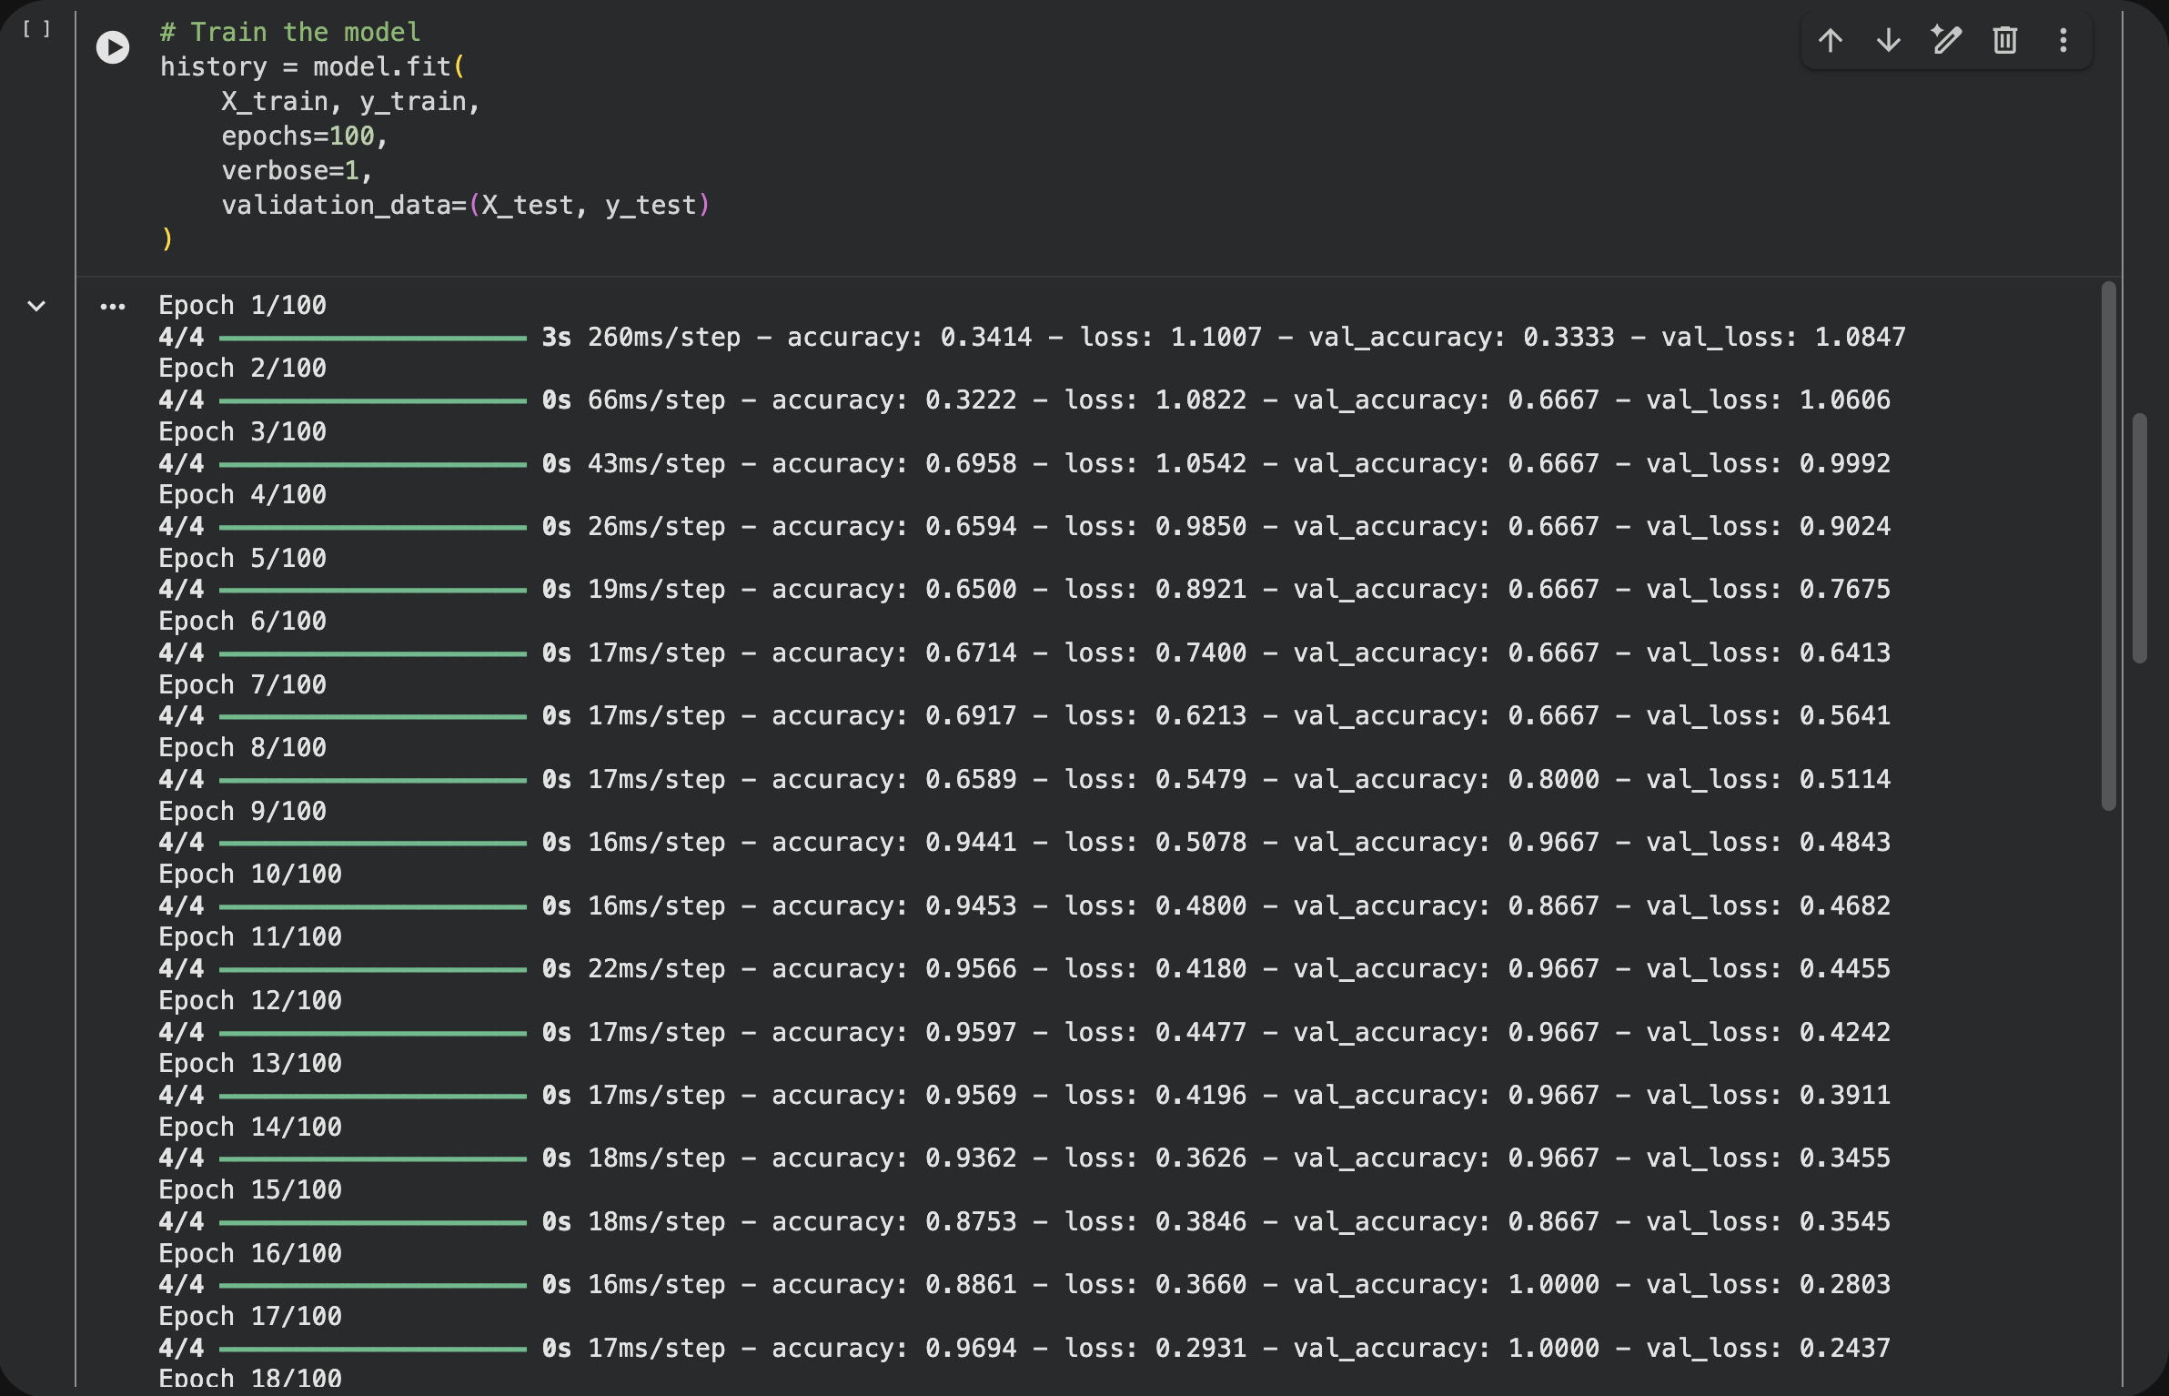Click inner output scrollbar
Image resolution: width=2169 pixels, height=1396 pixels.
tap(2109, 546)
